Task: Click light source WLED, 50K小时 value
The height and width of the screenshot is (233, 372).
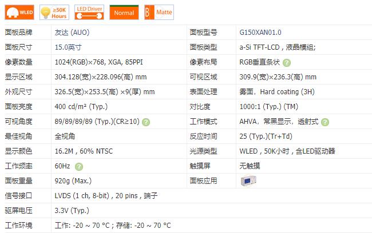Action: point(287,151)
